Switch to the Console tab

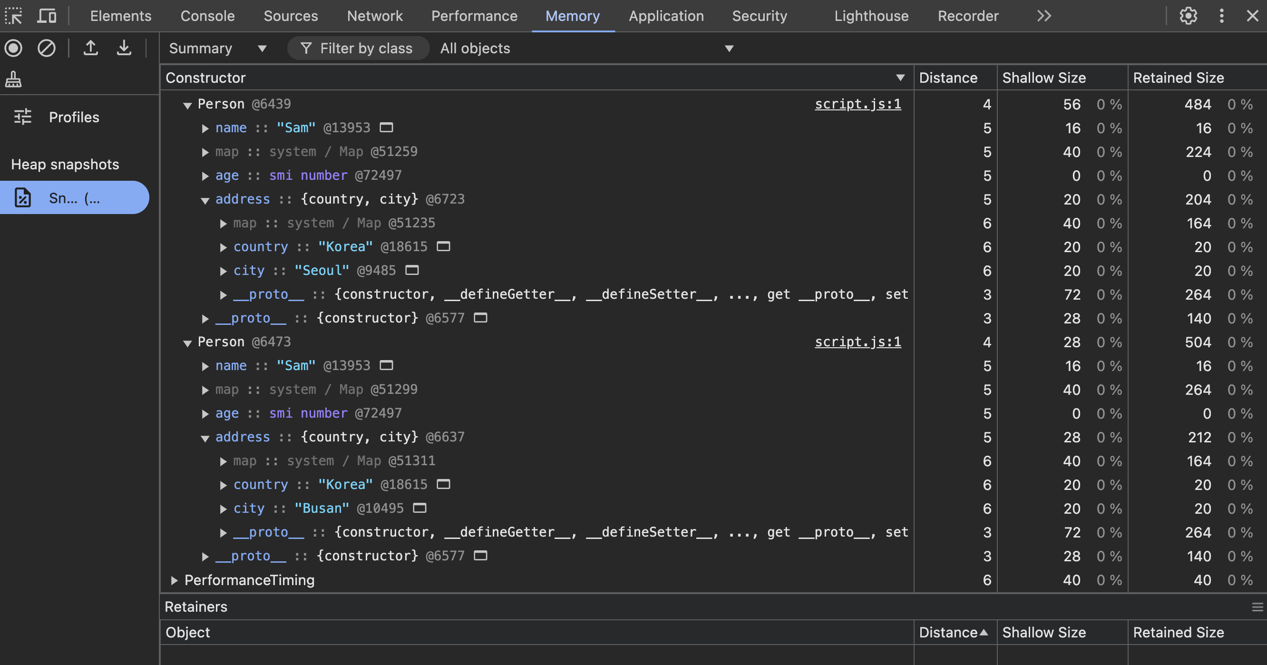[207, 16]
